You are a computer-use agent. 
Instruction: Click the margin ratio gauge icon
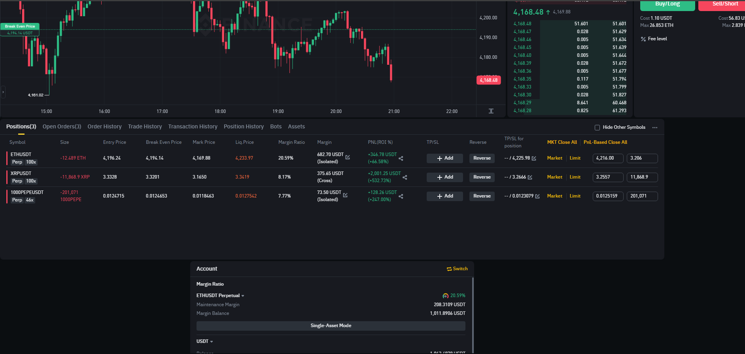(446, 296)
